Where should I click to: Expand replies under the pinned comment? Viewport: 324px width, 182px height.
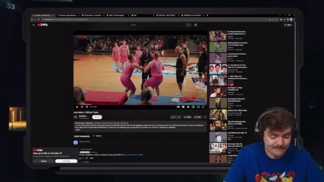84,162
